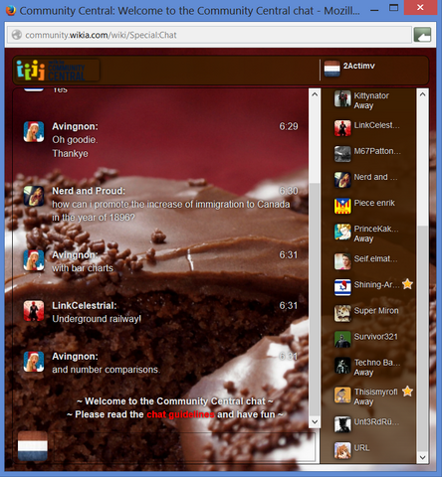Image resolution: width=442 pixels, height=477 pixels.
Task: Click Kittynator's avatar in user list
Action: tap(342, 98)
